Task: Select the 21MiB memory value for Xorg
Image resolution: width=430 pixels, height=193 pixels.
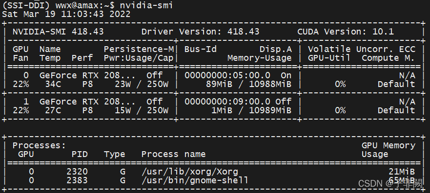Action: click(x=402, y=172)
